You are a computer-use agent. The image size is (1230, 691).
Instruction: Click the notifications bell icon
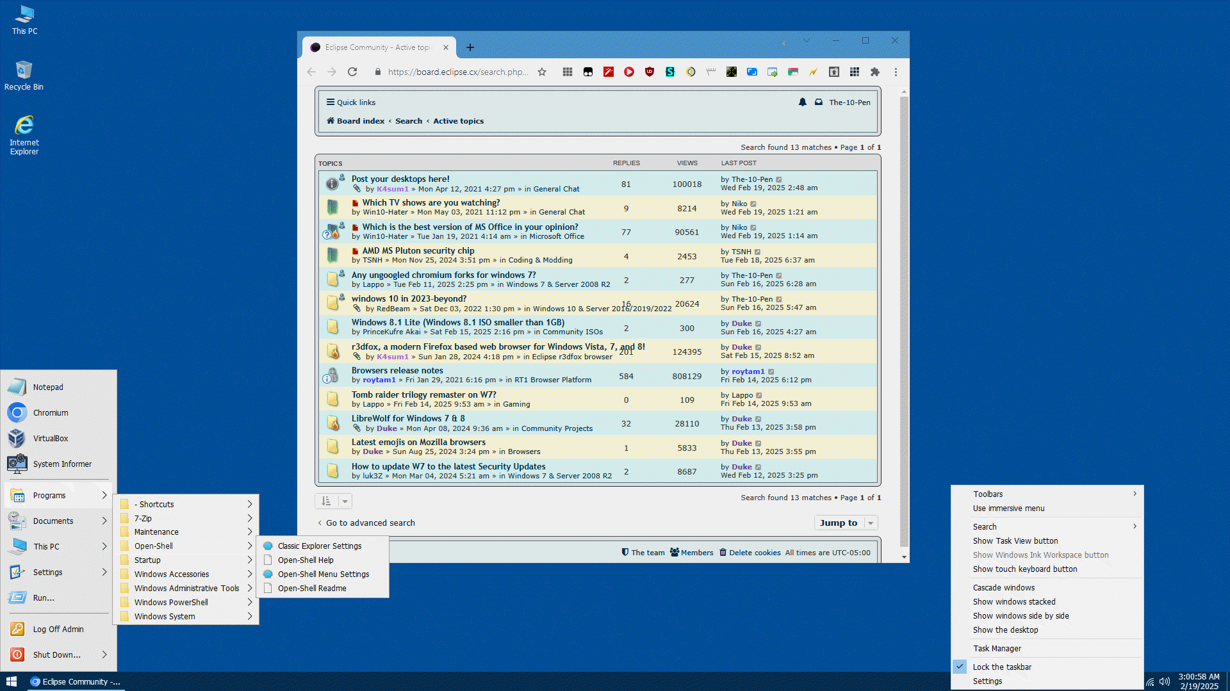pyautogui.click(x=802, y=102)
